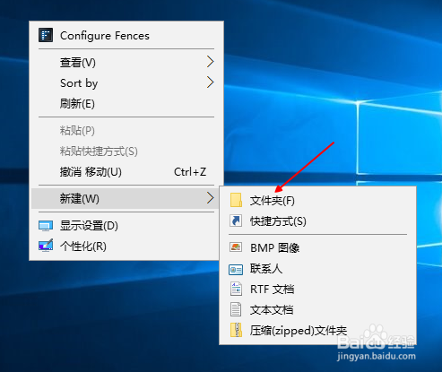Screen dimensions: 442x372
Task: Click the shortcut arrow icon
Action: (x=236, y=221)
